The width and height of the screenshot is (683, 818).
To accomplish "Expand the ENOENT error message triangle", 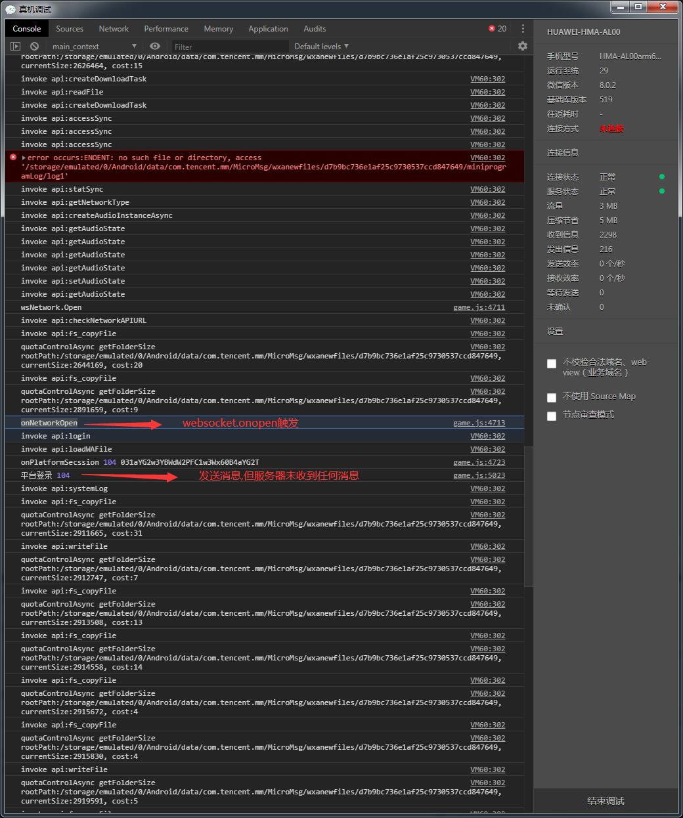I will pos(24,158).
